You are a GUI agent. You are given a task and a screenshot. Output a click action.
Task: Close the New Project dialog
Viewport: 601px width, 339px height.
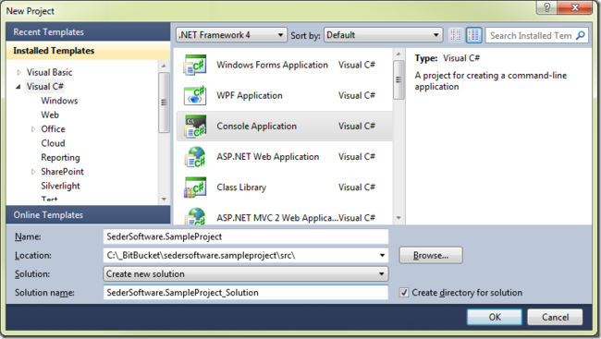point(575,7)
